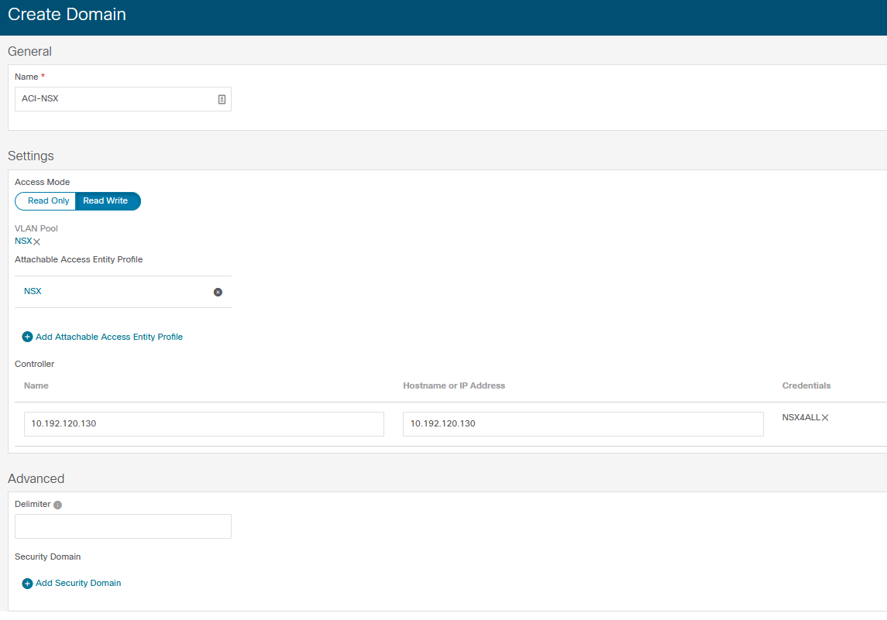Open the NSX entity profile link
Screen dimensions: 887x620
pos(33,292)
